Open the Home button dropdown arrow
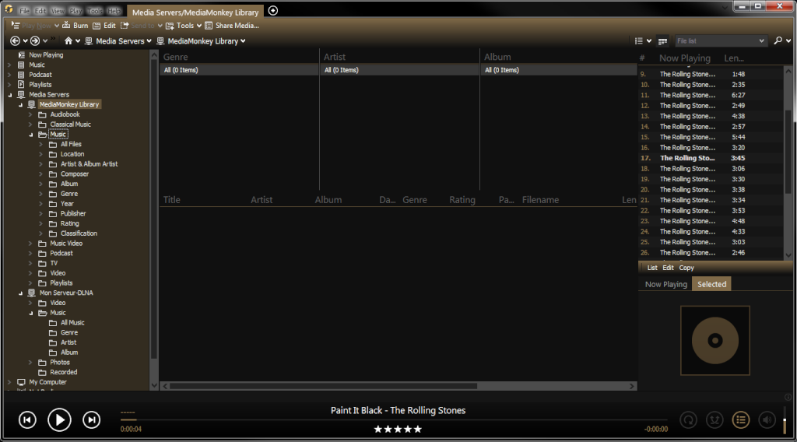The height and width of the screenshot is (442, 797). tap(78, 41)
